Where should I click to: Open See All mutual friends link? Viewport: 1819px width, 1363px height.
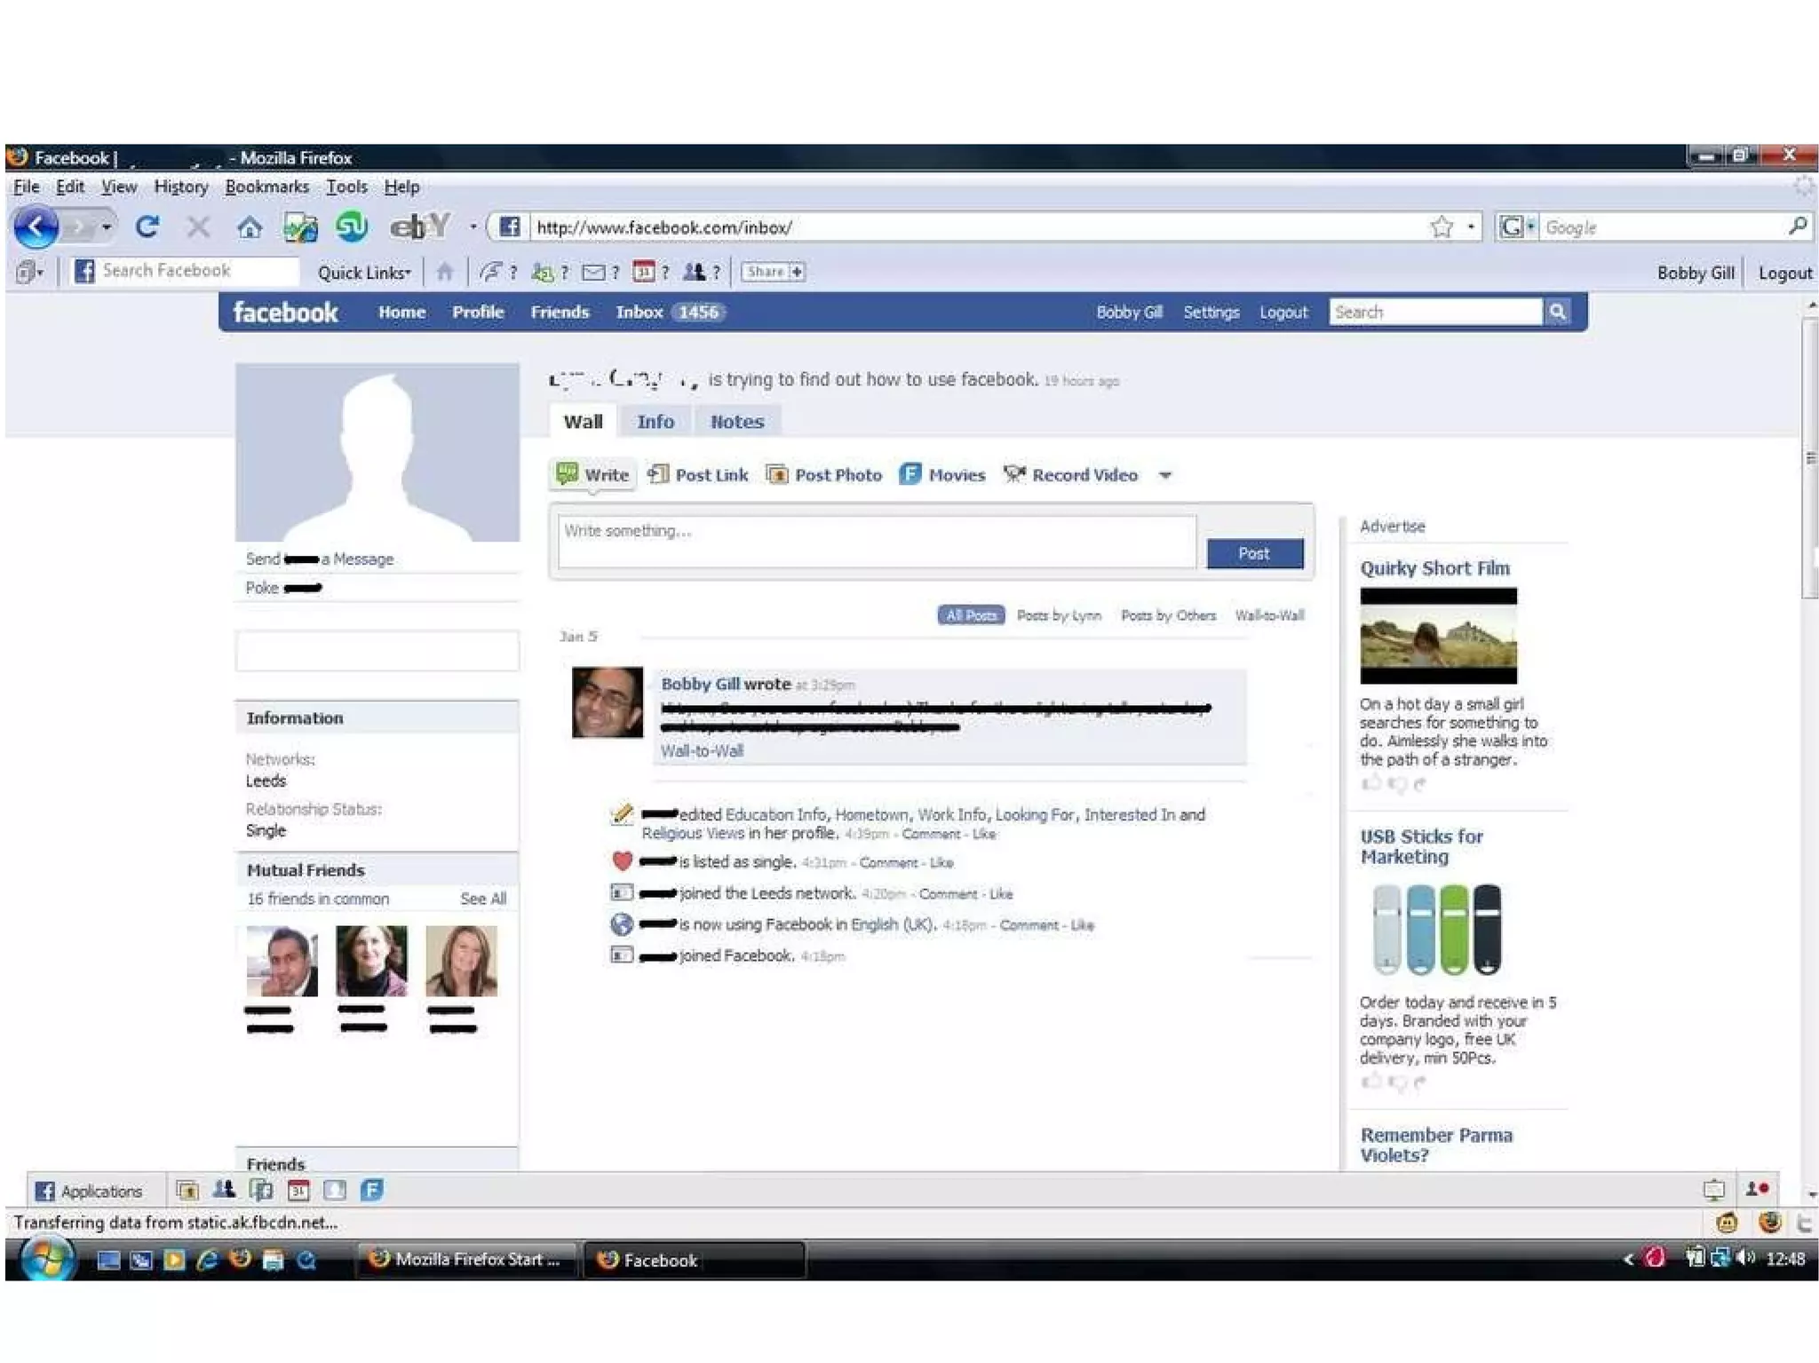tap(483, 899)
